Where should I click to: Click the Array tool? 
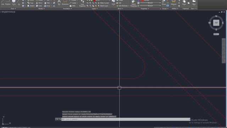(47, 6)
